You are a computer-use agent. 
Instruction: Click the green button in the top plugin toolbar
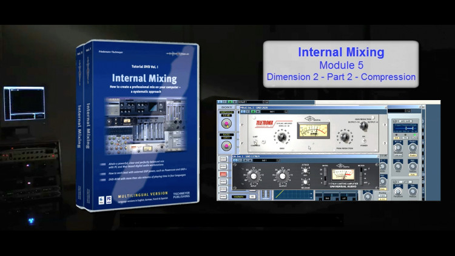click(x=230, y=102)
